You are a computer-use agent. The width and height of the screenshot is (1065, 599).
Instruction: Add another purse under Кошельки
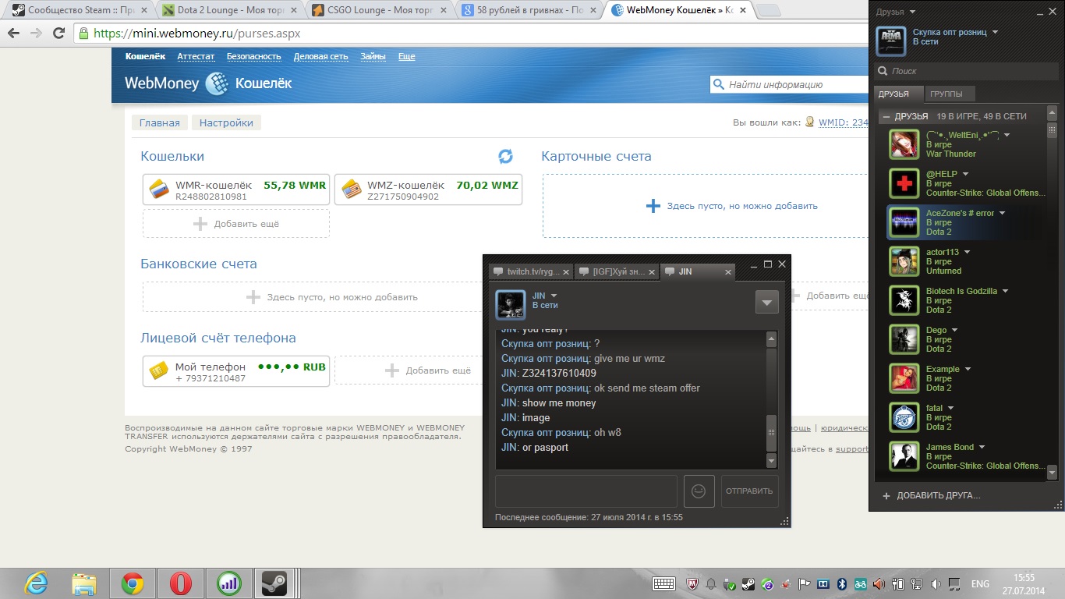tap(236, 224)
